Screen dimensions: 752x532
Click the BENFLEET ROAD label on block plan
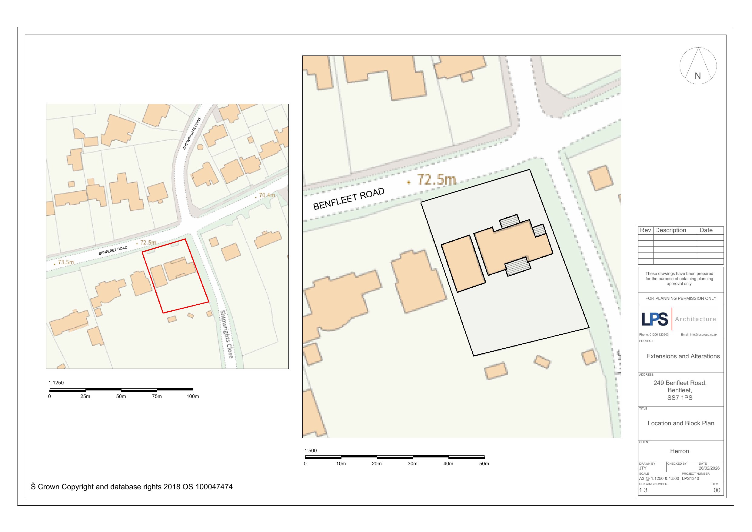pos(348,199)
